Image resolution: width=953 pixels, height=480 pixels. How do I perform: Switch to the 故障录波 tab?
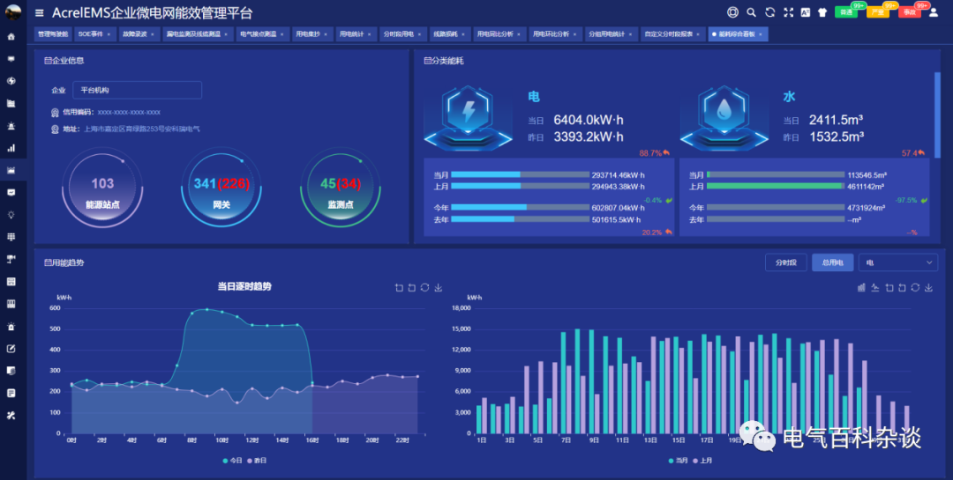[138, 34]
